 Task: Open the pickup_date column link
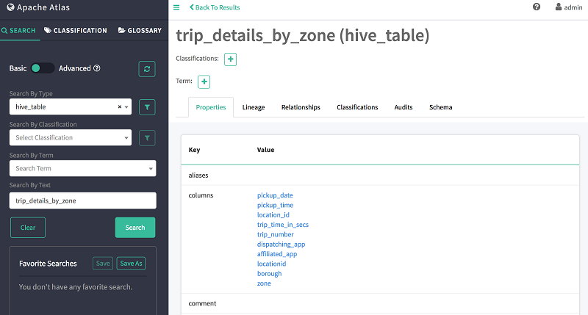(275, 195)
